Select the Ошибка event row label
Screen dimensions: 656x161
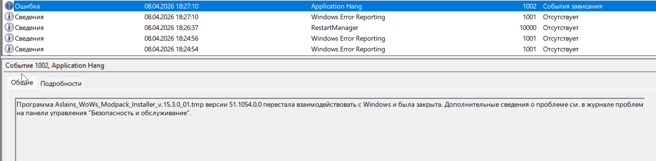pyautogui.click(x=27, y=6)
